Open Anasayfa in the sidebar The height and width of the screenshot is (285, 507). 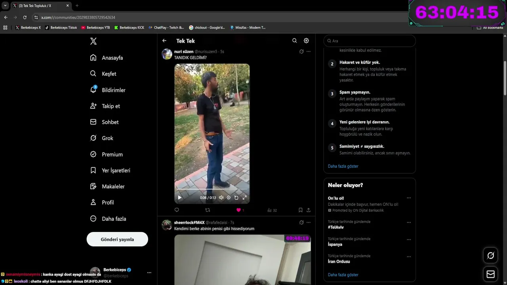[107, 58]
